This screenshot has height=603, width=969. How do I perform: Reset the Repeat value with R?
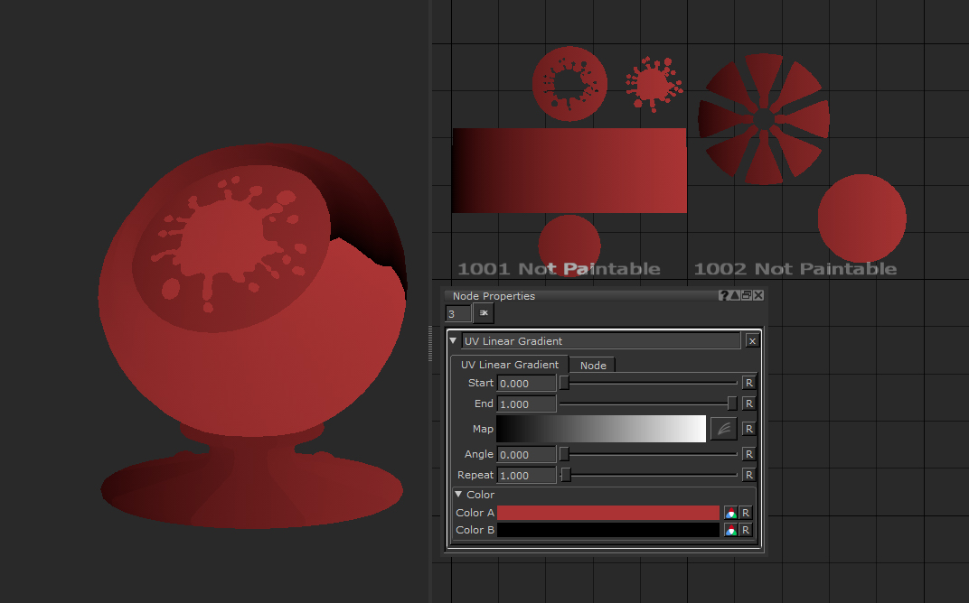(x=748, y=475)
